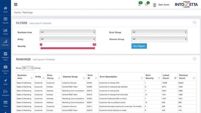Open the Cleanse Group filter dropdown
201x113 pixels.
pyautogui.click(x=159, y=39)
